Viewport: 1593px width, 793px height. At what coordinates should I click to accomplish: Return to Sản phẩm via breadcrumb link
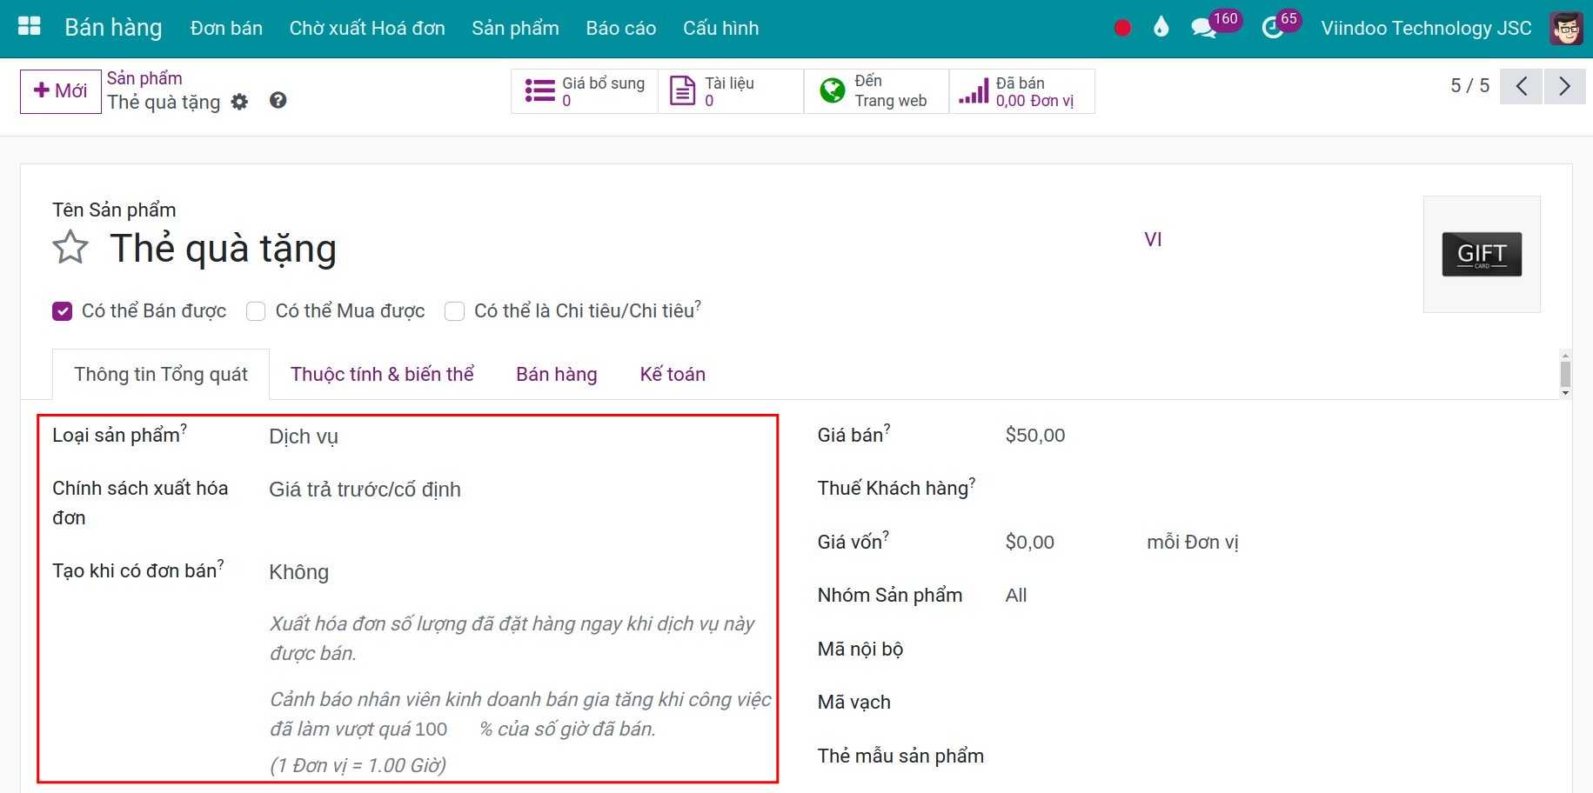pyautogui.click(x=144, y=77)
